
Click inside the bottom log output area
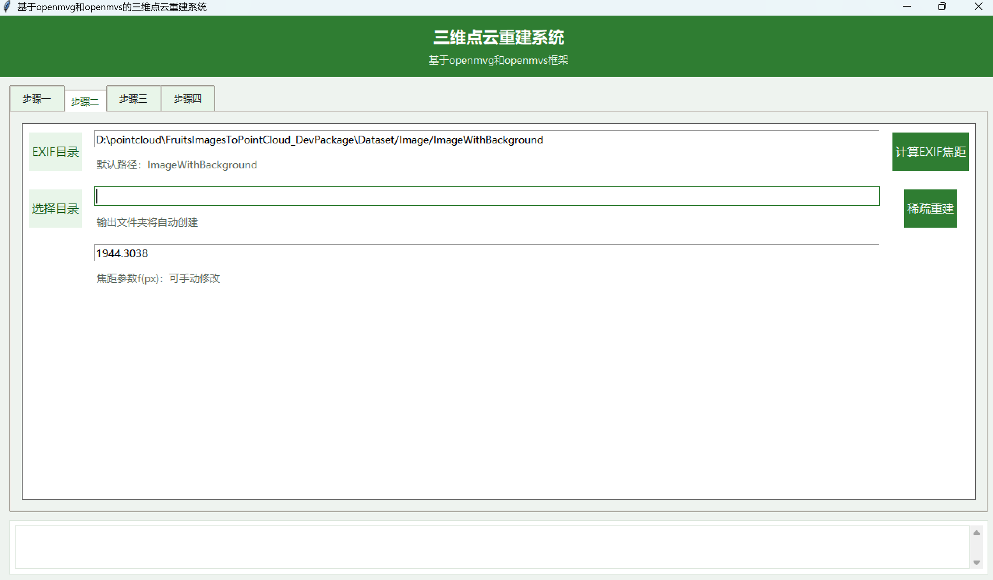click(x=491, y=547)
